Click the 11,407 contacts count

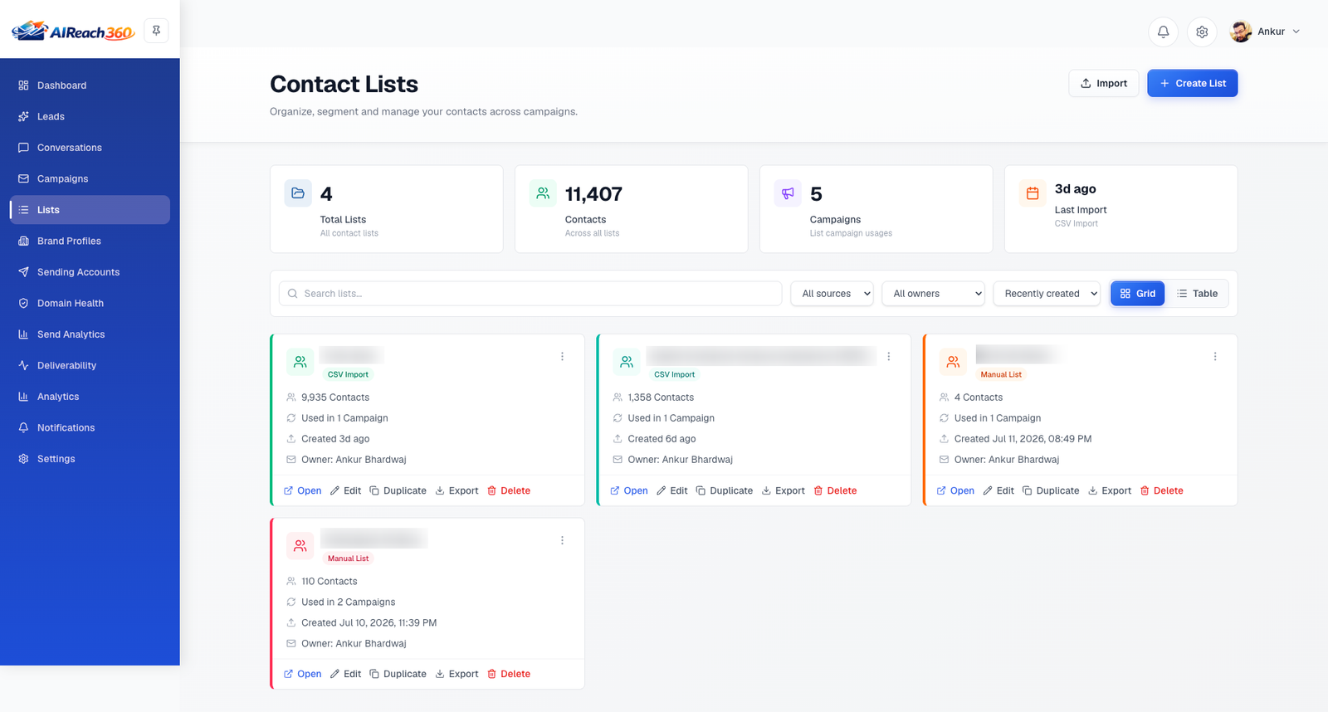593,194
